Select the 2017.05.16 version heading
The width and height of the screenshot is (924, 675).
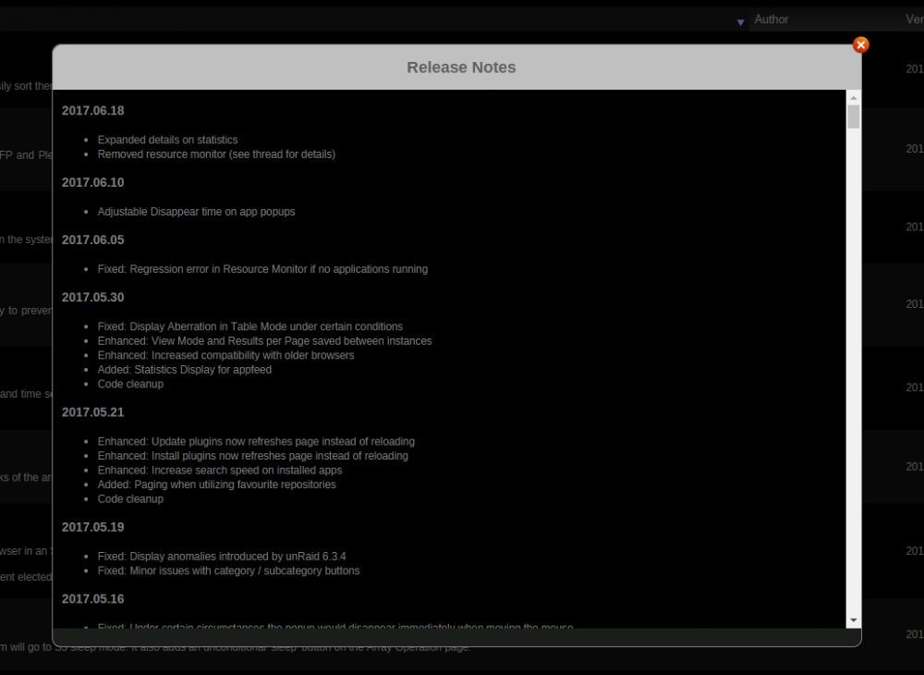93,599
